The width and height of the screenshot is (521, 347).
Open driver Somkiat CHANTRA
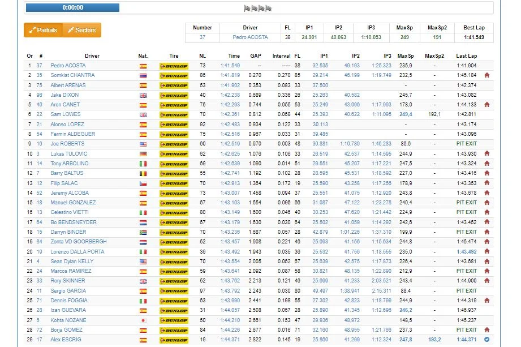[72, 75]
